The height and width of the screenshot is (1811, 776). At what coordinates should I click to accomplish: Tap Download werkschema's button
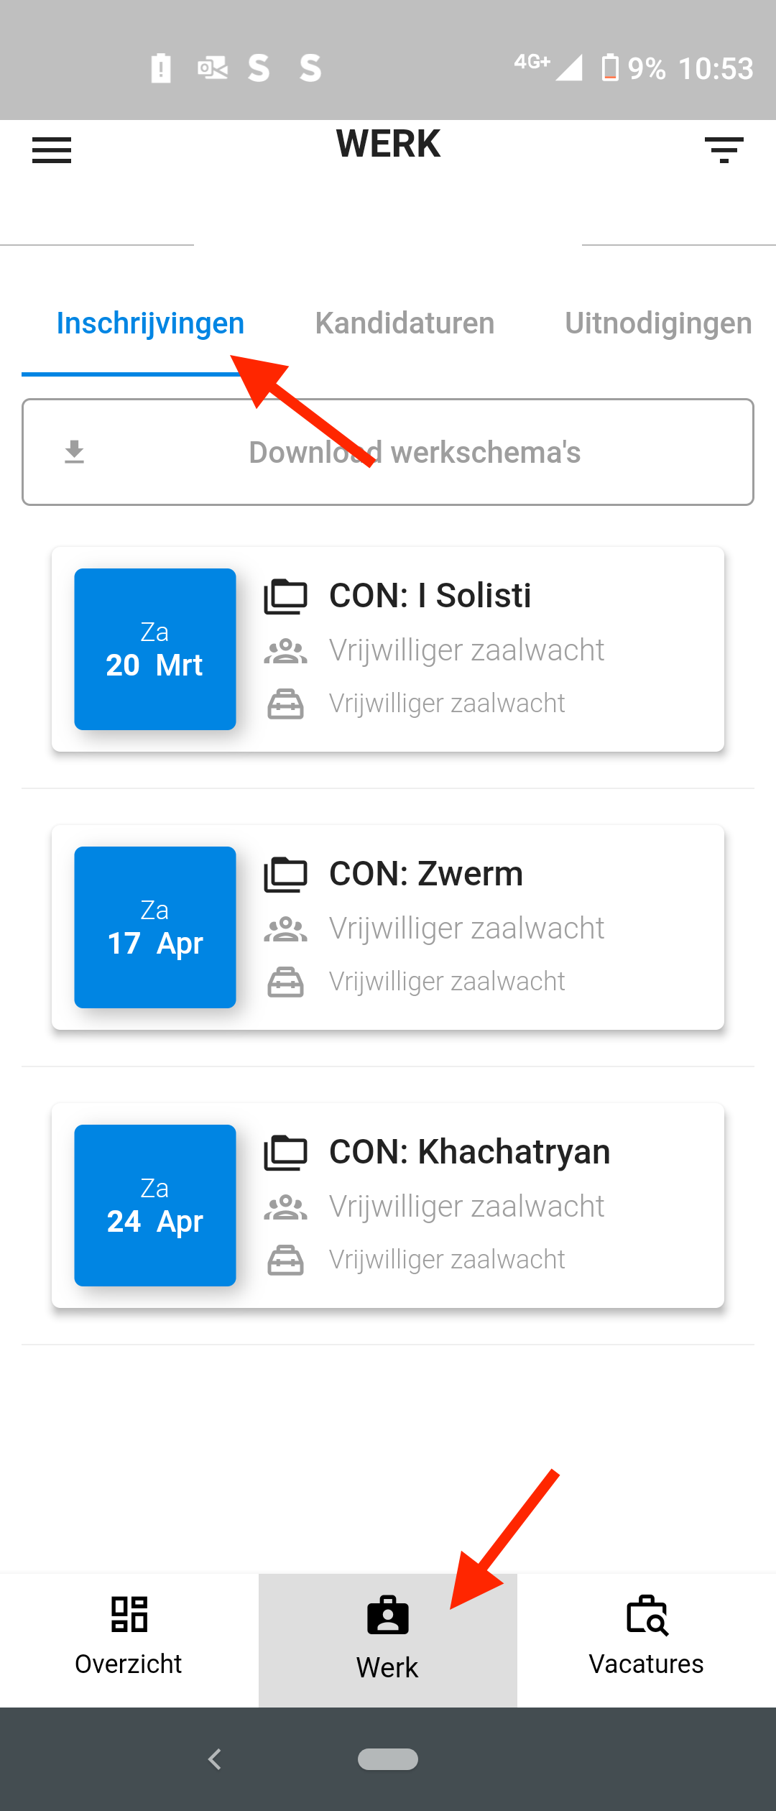(388, 452)
